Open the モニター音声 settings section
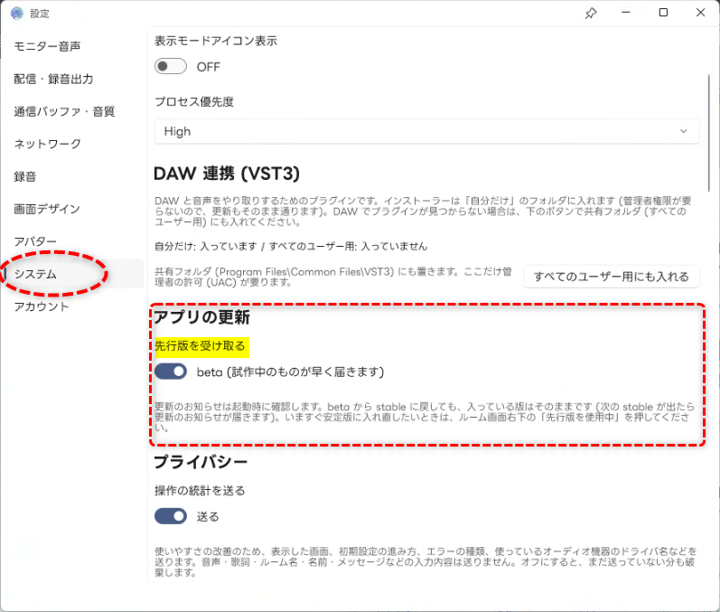Viewport: 720px width, 612px height. (47, 46)
